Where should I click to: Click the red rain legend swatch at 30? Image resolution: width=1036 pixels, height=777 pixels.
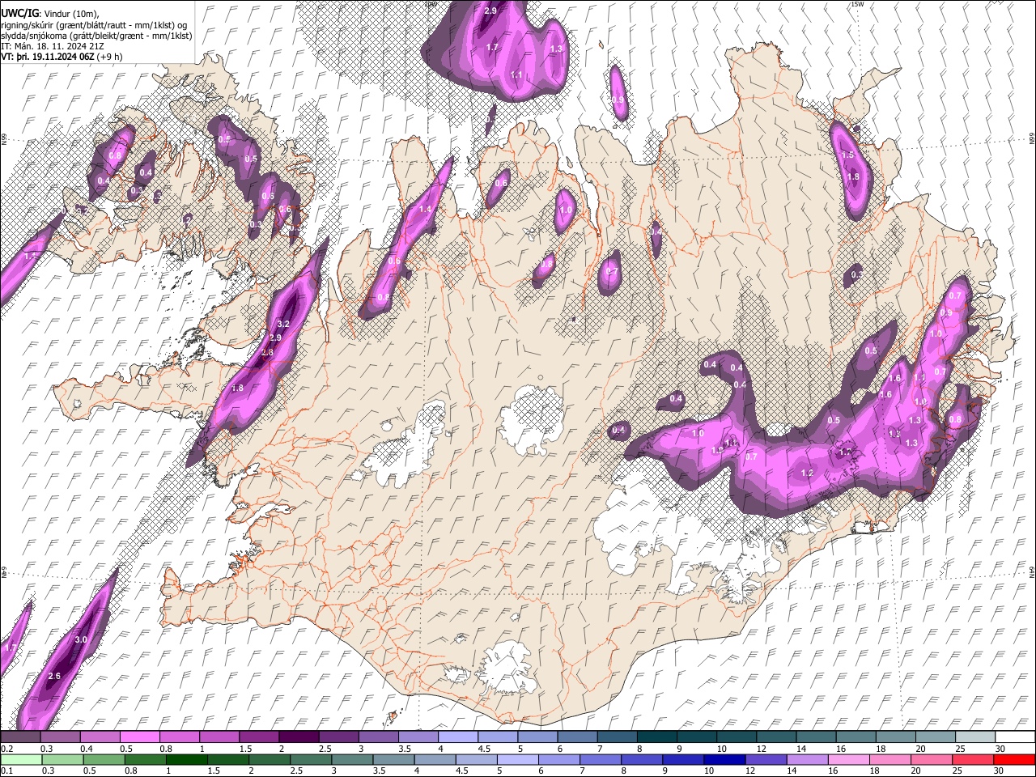tap(1014, 759)
